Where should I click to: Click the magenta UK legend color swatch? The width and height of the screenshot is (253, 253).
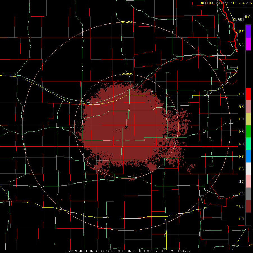coord(248,44)
